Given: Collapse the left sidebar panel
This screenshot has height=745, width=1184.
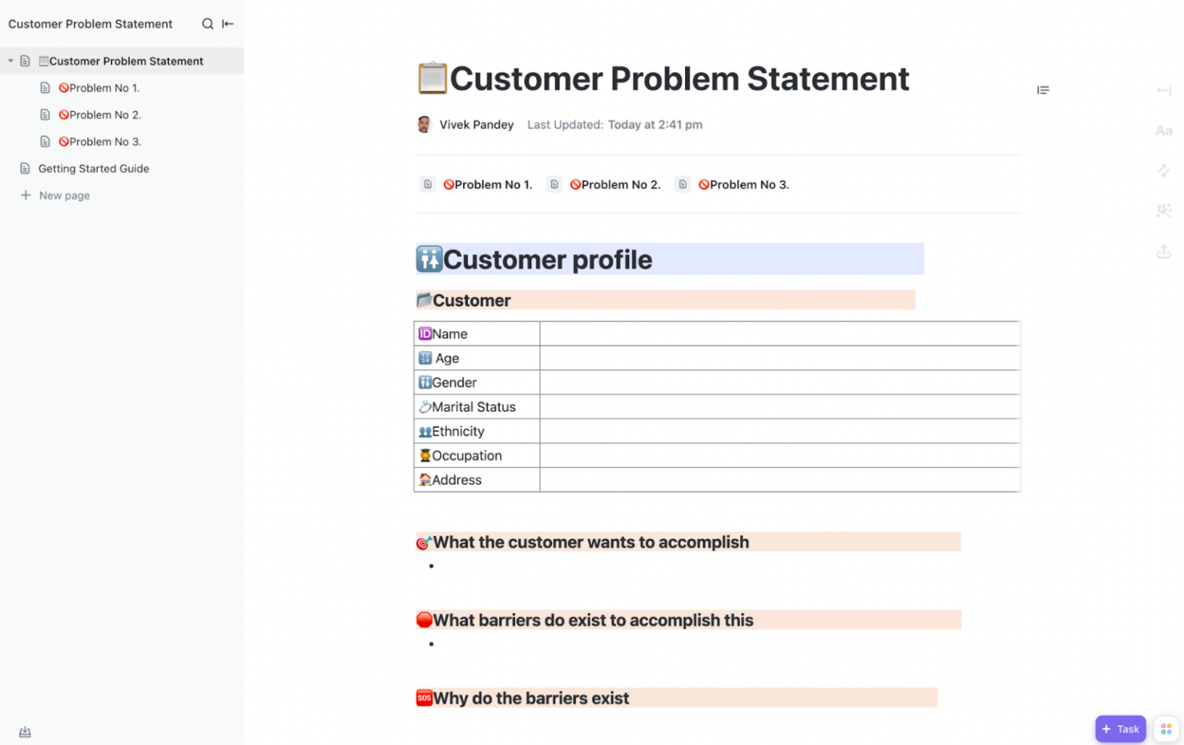Looking at the screenshot, I should (x=227, y=24).
